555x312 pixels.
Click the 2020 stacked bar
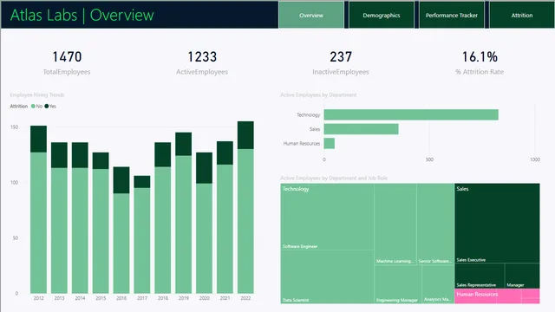(205, 223)
